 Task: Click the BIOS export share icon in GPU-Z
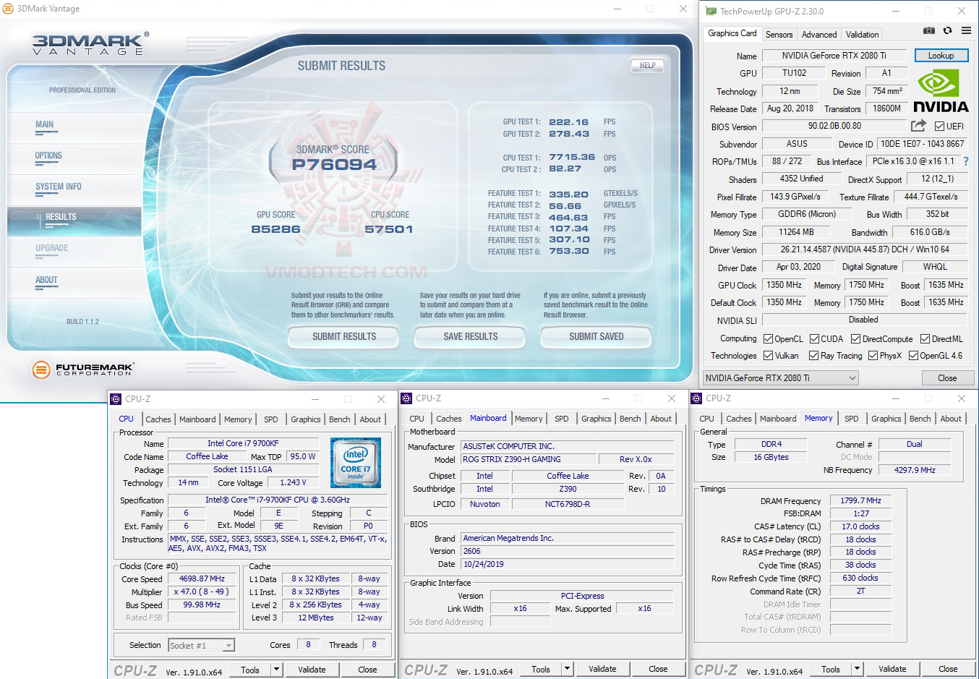[x=918, y=126]
